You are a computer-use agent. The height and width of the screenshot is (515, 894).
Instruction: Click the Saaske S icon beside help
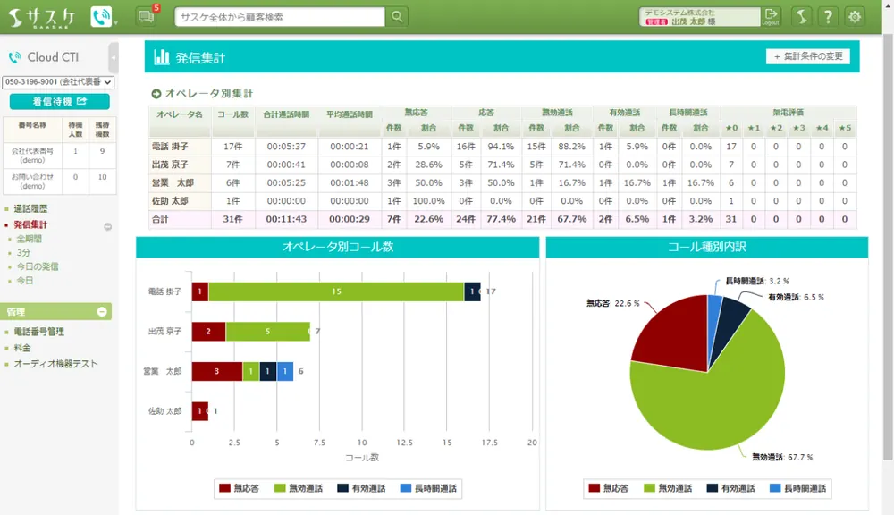pos(802,16)
